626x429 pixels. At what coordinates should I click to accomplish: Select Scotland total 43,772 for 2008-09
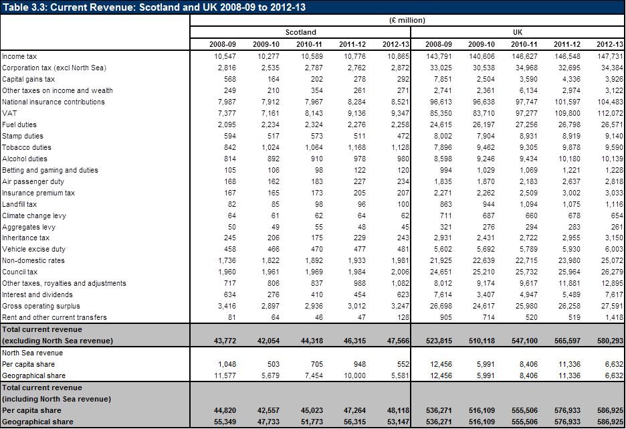pos(224,341)
